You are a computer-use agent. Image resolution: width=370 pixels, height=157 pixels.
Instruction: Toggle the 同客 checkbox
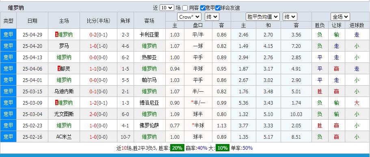click(185, 8)
